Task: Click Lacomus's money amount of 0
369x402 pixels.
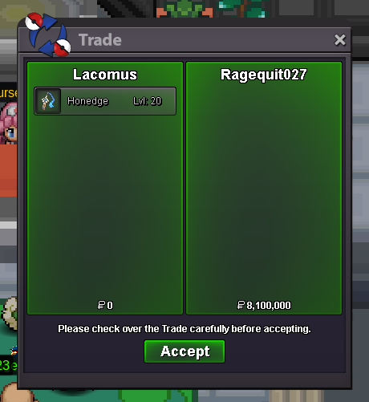Action: coord(110,305)
